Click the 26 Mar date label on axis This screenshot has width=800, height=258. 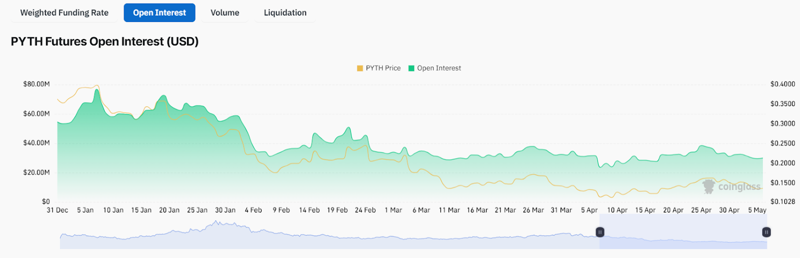(533, 210)
